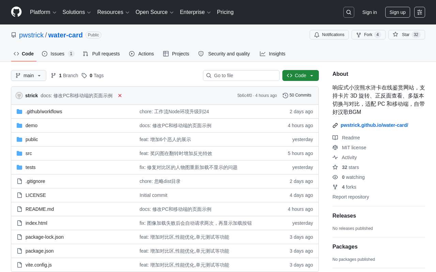The image size is (436, 272).
Task: Open the main branch selector dropdown
Action: point(29,75)
